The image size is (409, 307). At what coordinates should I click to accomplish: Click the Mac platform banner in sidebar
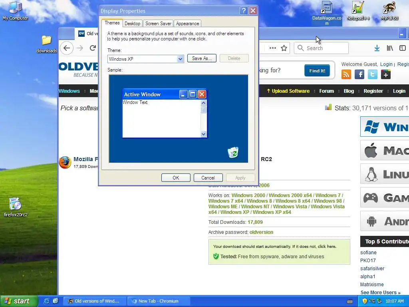pyautogui.click(x=385, y=150)
